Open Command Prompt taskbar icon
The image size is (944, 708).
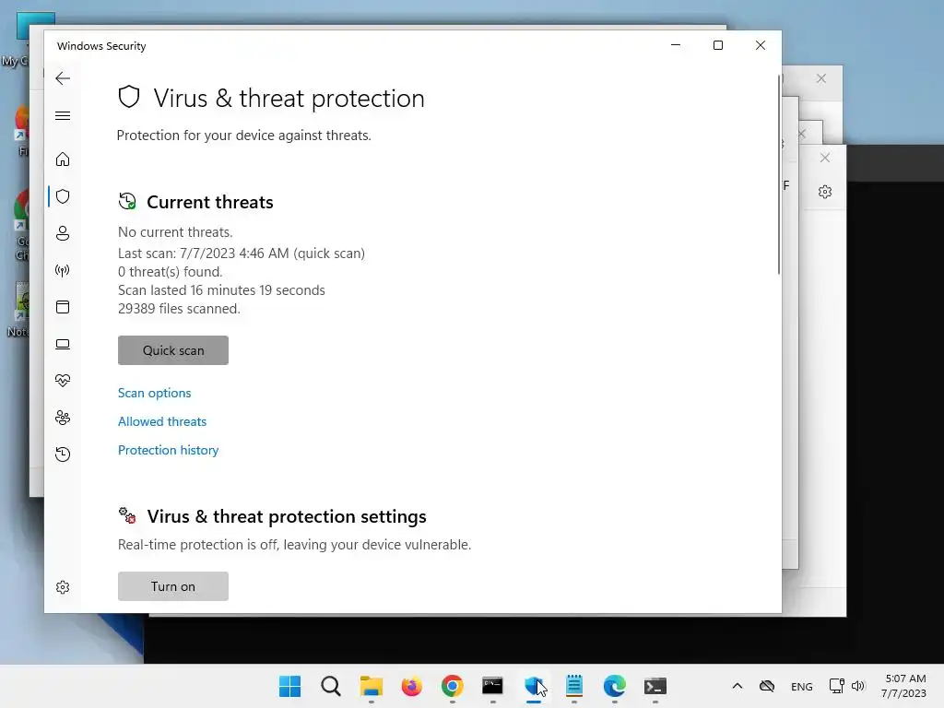[x=492, y=686]
